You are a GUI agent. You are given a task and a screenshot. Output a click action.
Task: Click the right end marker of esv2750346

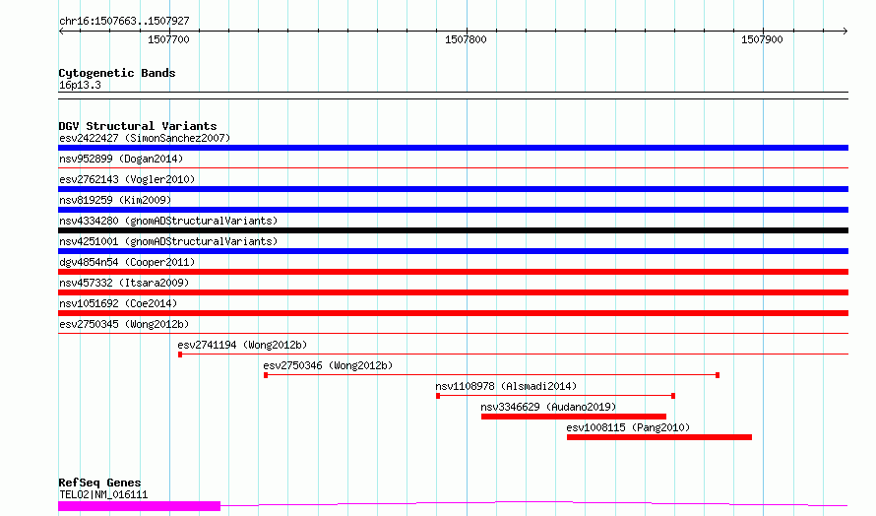pos(718,375)
